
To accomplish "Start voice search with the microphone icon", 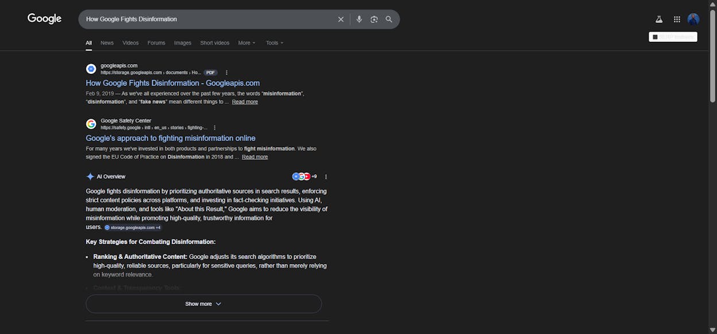I will [x=359, y=19].
